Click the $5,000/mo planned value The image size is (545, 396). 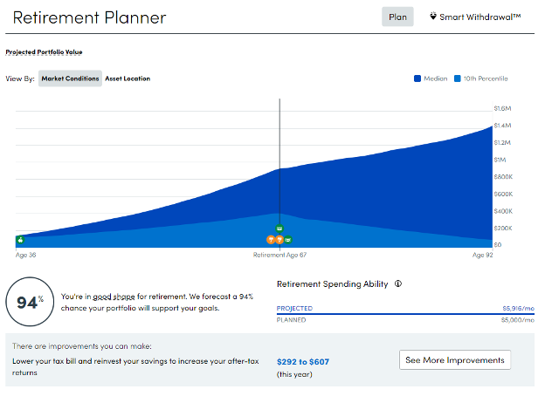(x=518, y=319)
